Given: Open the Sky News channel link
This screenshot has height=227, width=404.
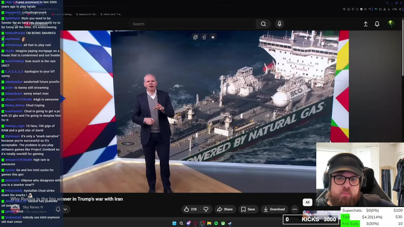Looking at the screenshot, I should [x=31, y=207].
